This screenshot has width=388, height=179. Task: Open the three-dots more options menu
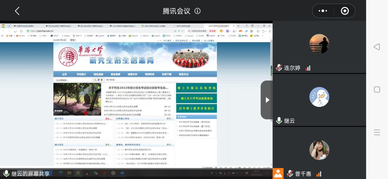[x=323, y=11]
